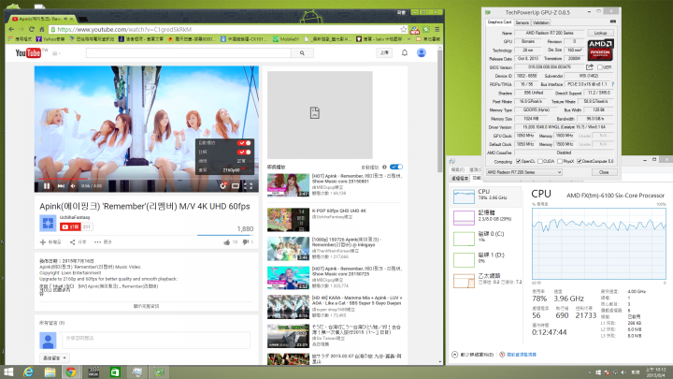Add video to playlist plus icon
This screenshot has height=379, width=673.
point(42,242)
